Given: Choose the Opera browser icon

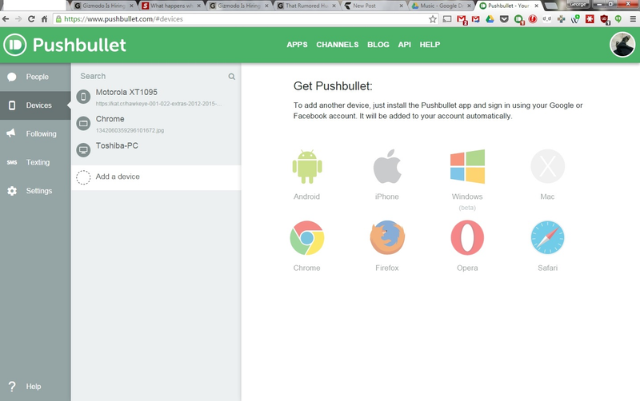Looking at the screenshot, I should (x=467, y=238).
